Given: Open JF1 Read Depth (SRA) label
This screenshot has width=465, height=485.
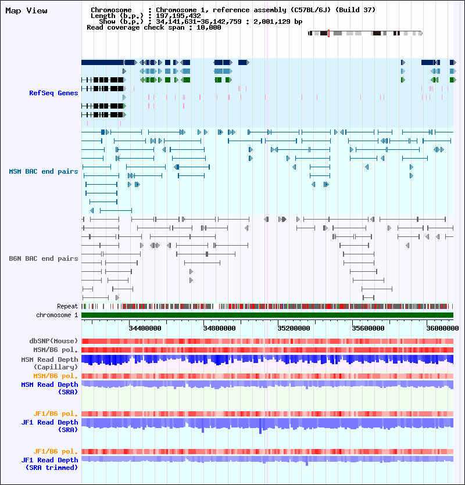Looking at the screenshot, I should (49, 426).
